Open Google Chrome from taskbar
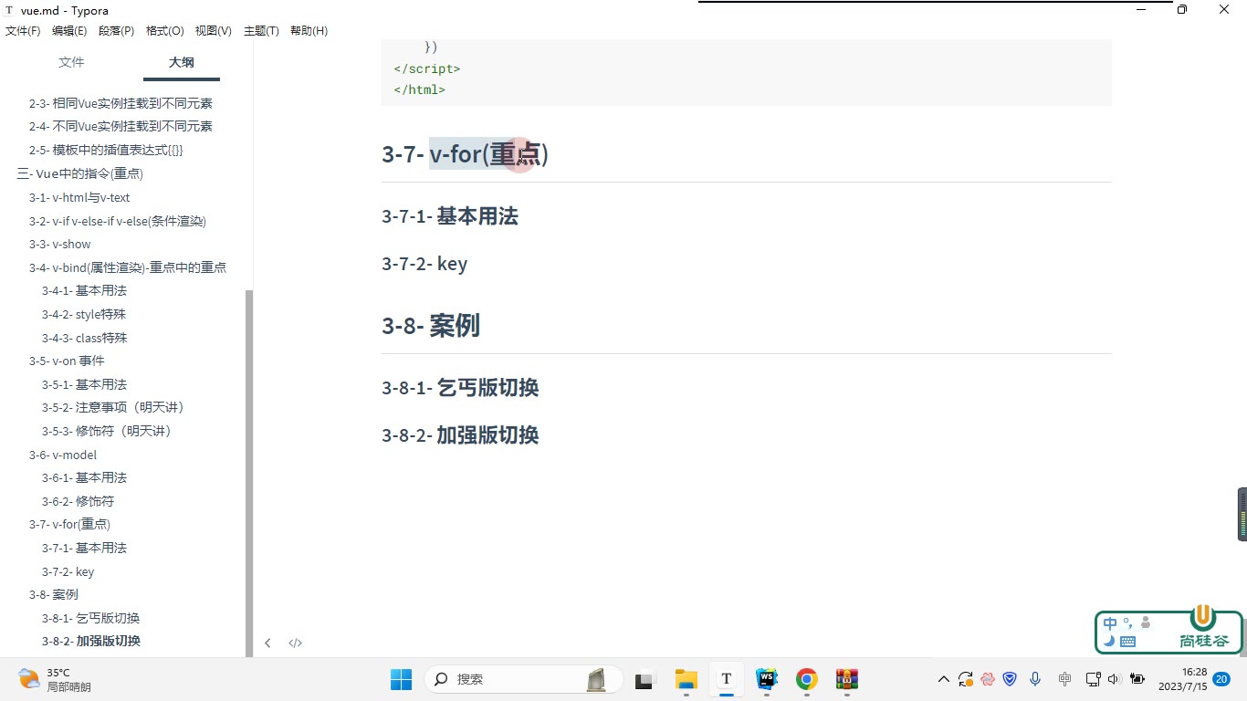This screenshot has height=701, width=1247. pos(806,679)
